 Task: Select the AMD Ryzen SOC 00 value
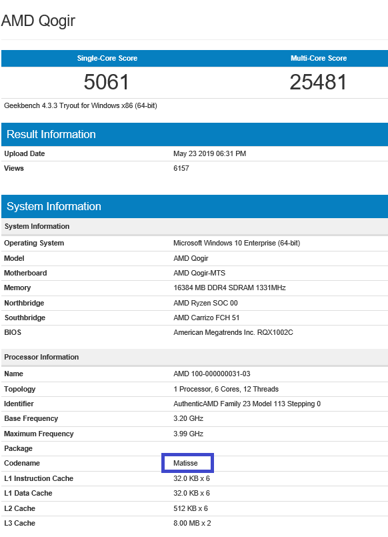[x=205, y=304]
